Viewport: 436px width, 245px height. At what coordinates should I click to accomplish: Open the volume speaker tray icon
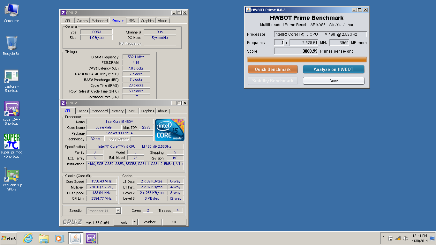point(405,238)
